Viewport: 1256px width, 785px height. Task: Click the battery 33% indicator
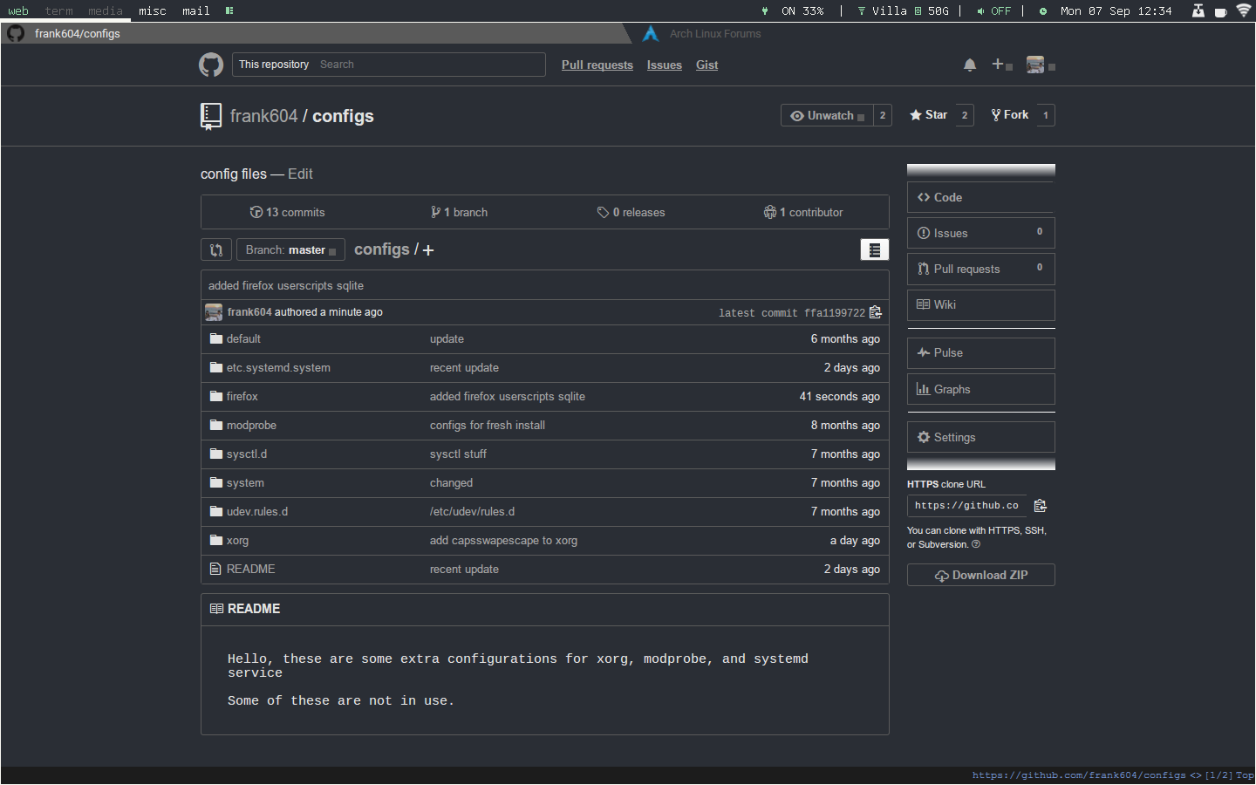(793, 10)
